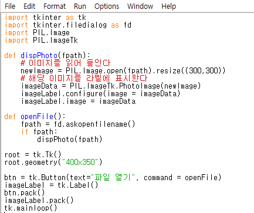Place cursor on 'import tkinter as tk' line

click(x=45, y=18)
